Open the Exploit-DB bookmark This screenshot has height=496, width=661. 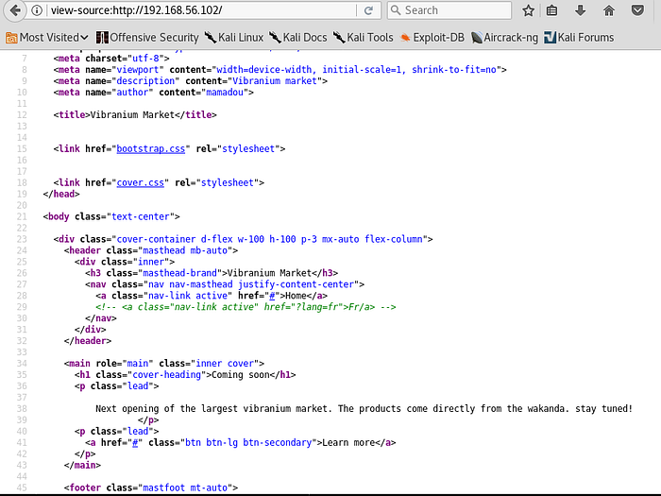432,38
